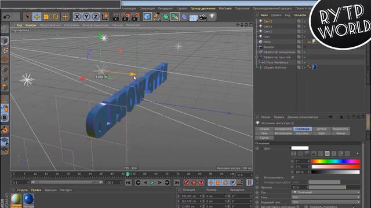
Task: Open the Тень shadow dropdown
Action: pyautogui.click(x=326, y=198)
